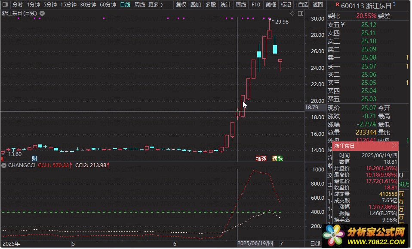Switch to 周线 weekly chart
The image size is (412, 249).
click(139, 5)
